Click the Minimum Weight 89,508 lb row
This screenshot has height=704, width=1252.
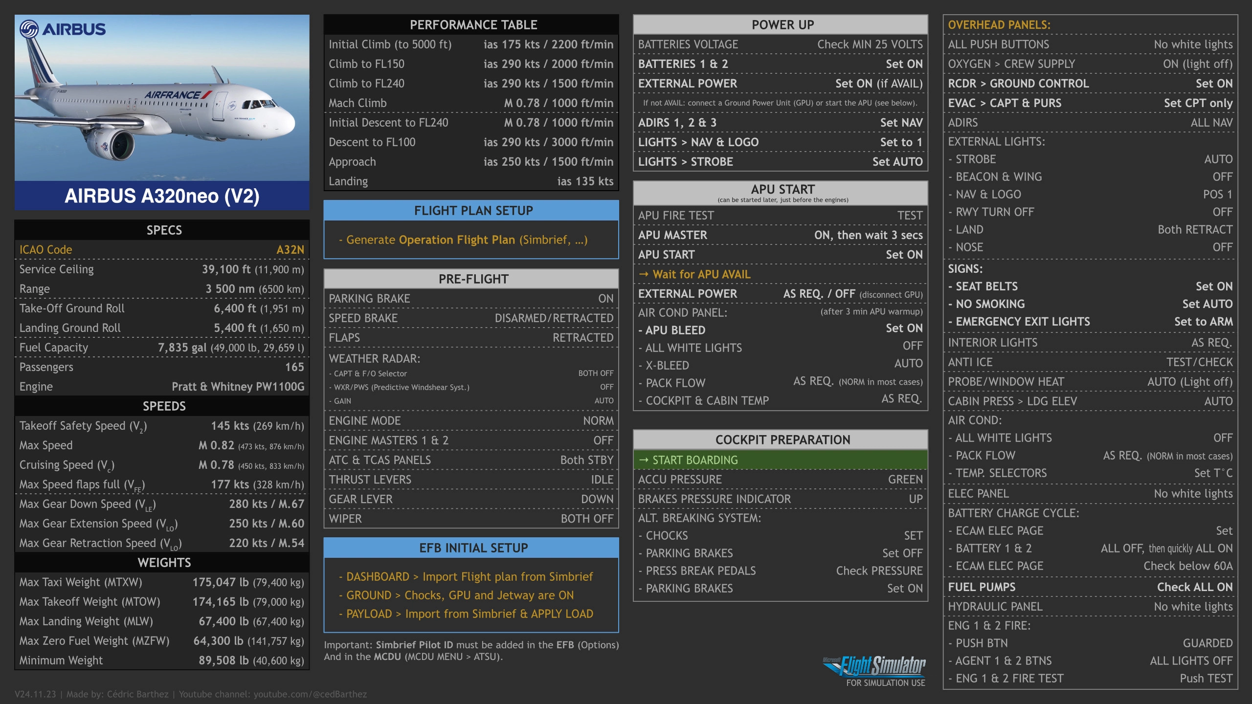tap(162, 660)
